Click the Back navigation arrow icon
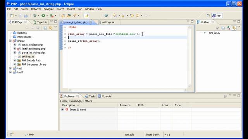This screenshot has width=248, height=139. pos(138,15)
